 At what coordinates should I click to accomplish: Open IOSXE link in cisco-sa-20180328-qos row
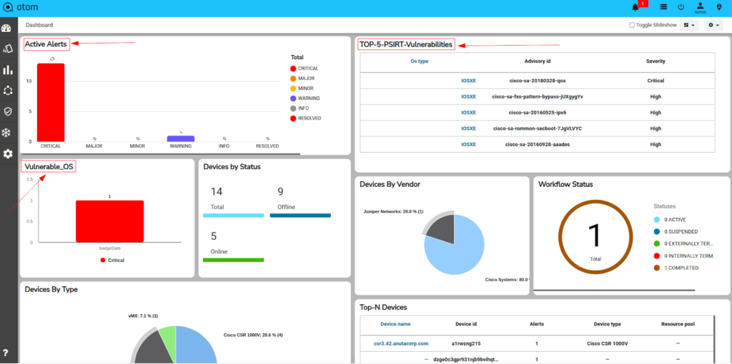pos(469,81)
